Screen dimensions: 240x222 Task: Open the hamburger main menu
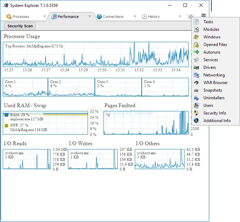(x=203, y=15)
